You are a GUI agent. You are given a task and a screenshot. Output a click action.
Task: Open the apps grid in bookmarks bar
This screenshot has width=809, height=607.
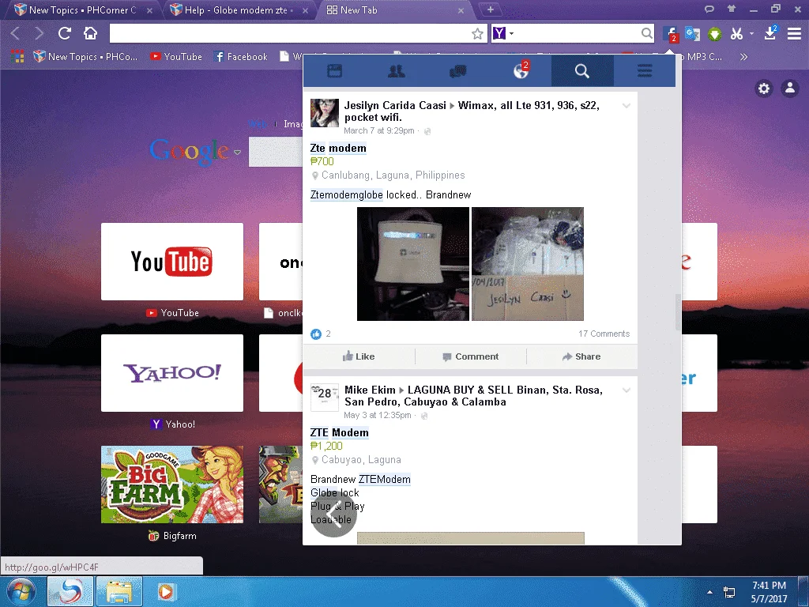(17, 56)
